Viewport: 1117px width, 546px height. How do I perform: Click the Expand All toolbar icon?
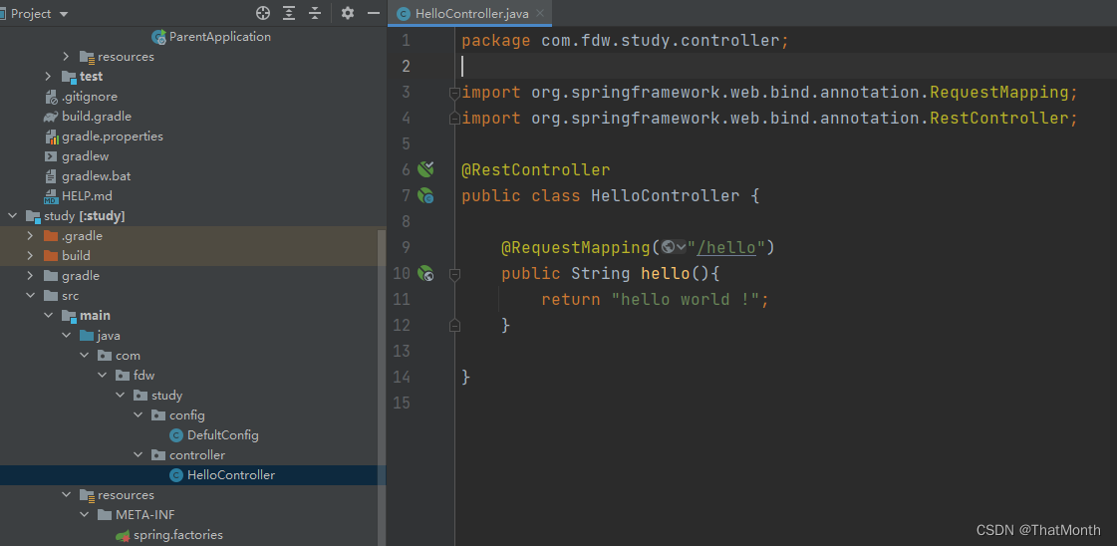tap(289, 13)
